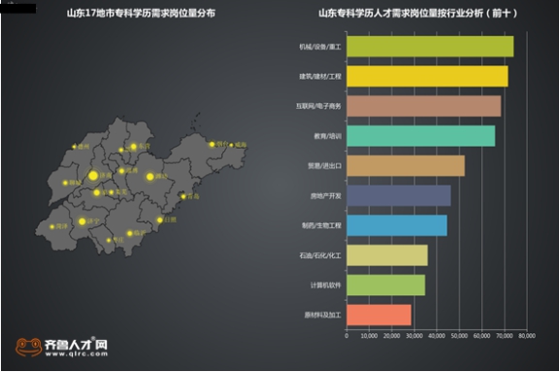
Task: Select the orange 原材料及加工 bar
Action: (x=379, y=315)
